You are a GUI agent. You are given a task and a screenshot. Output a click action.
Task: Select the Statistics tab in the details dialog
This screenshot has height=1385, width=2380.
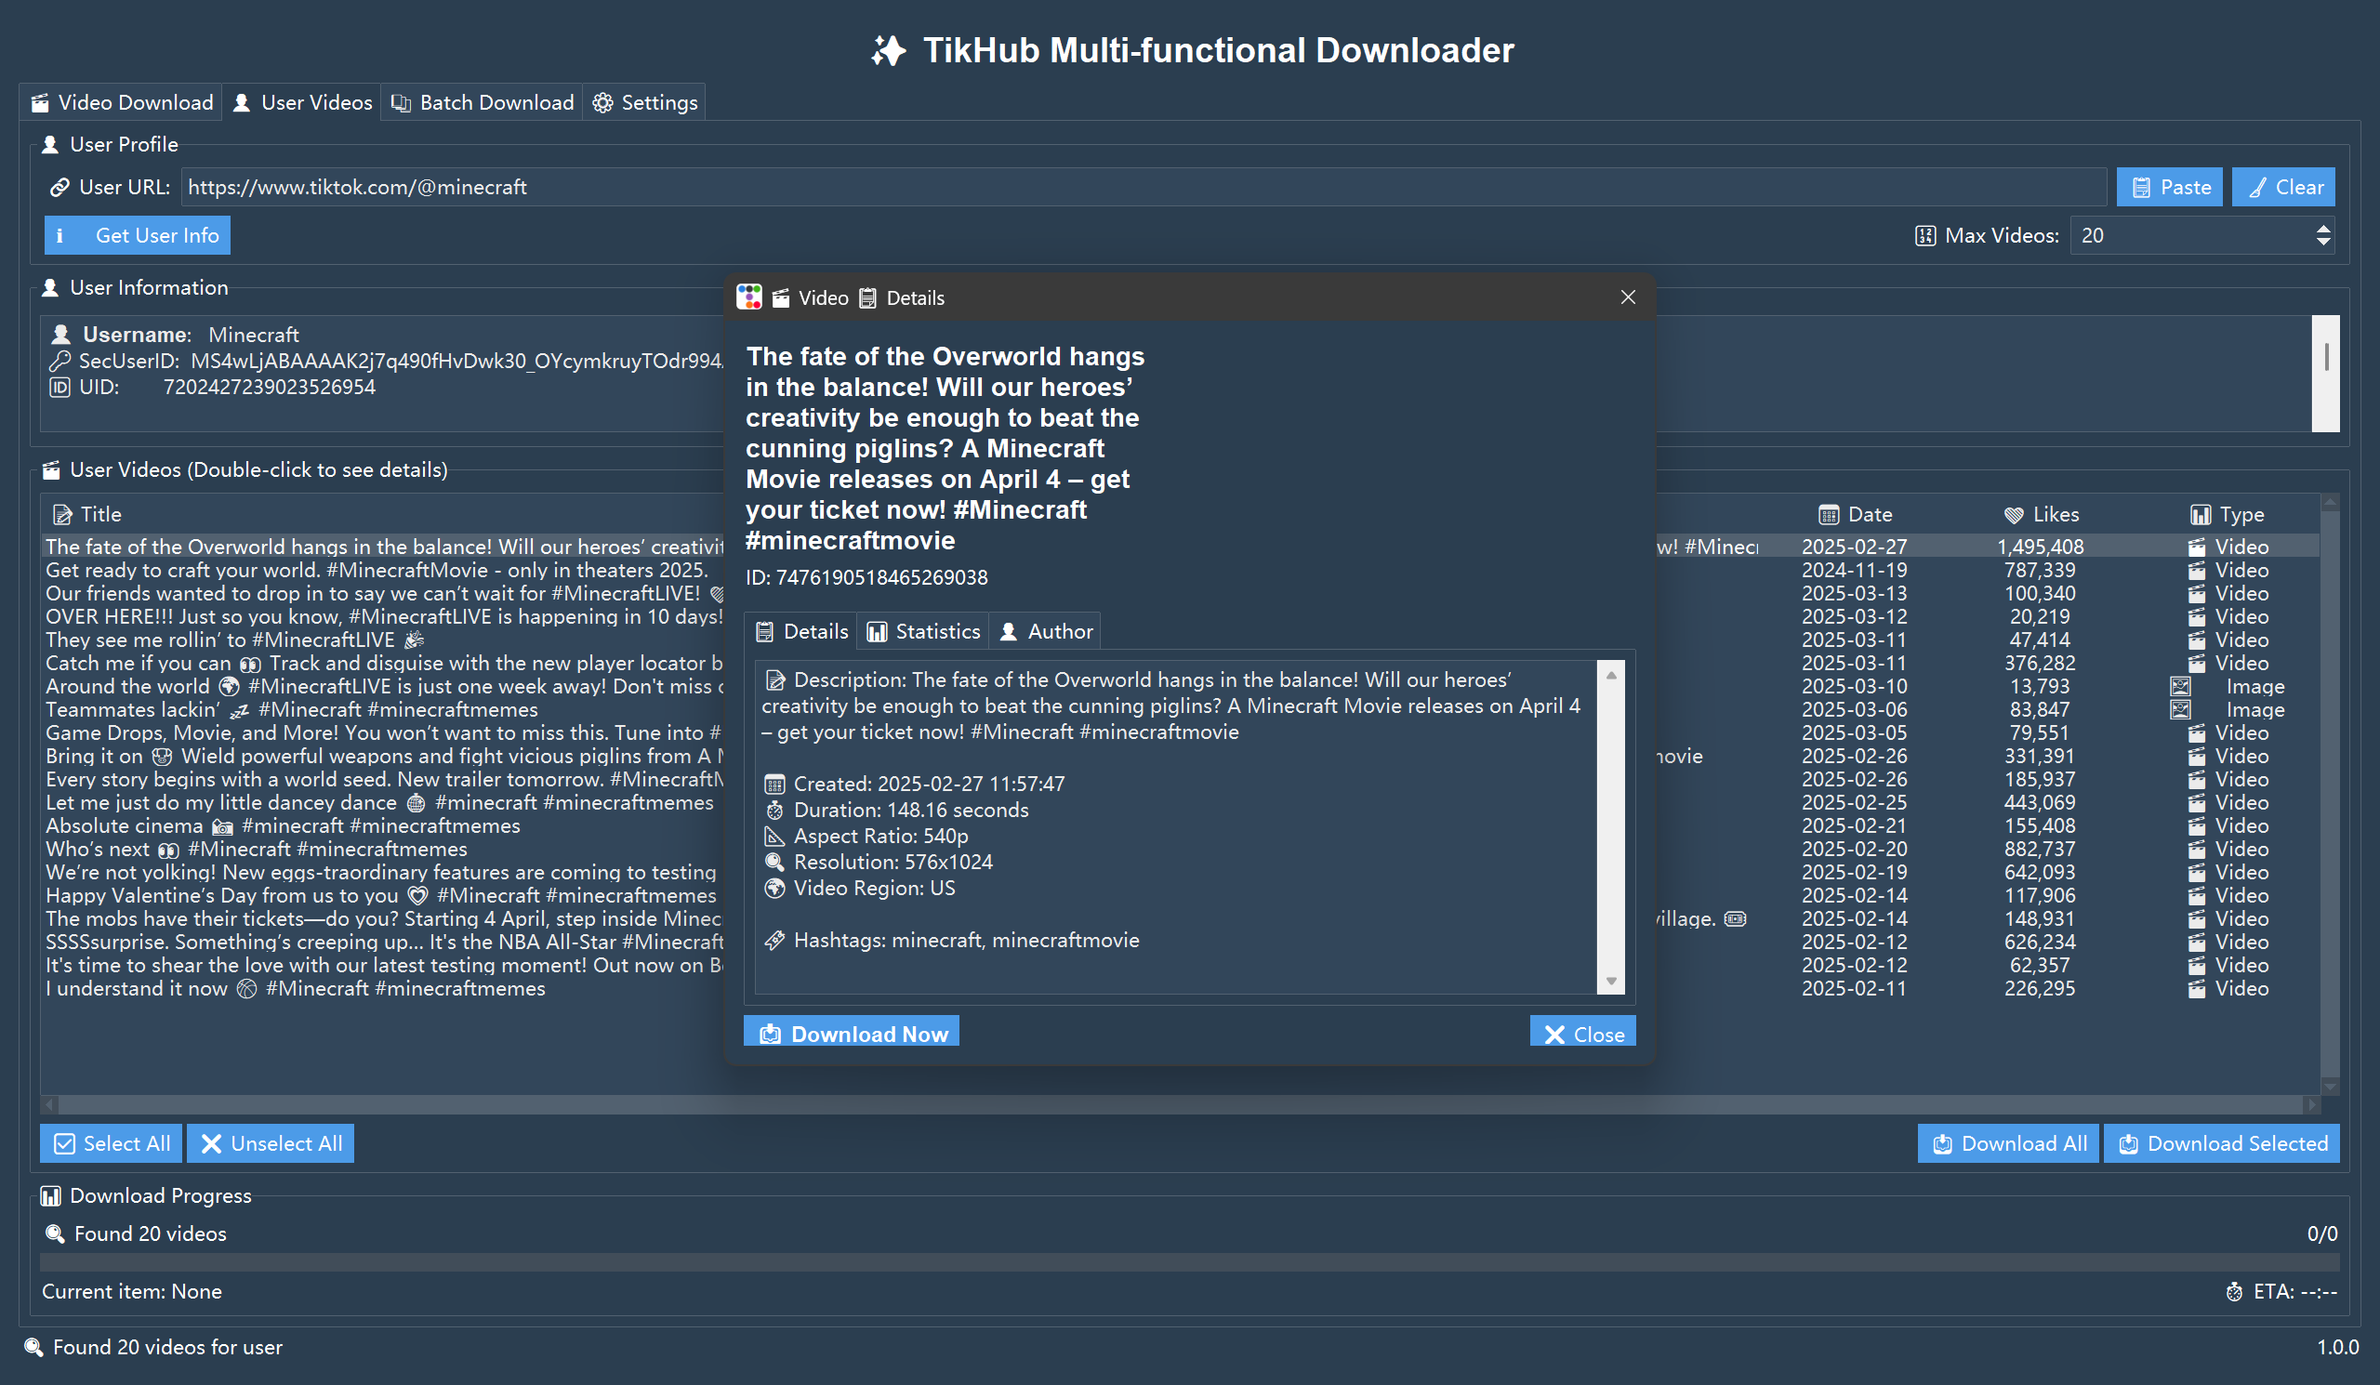[x=924, y=631]
